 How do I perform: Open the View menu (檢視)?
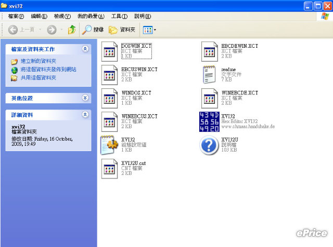[62, 16]
